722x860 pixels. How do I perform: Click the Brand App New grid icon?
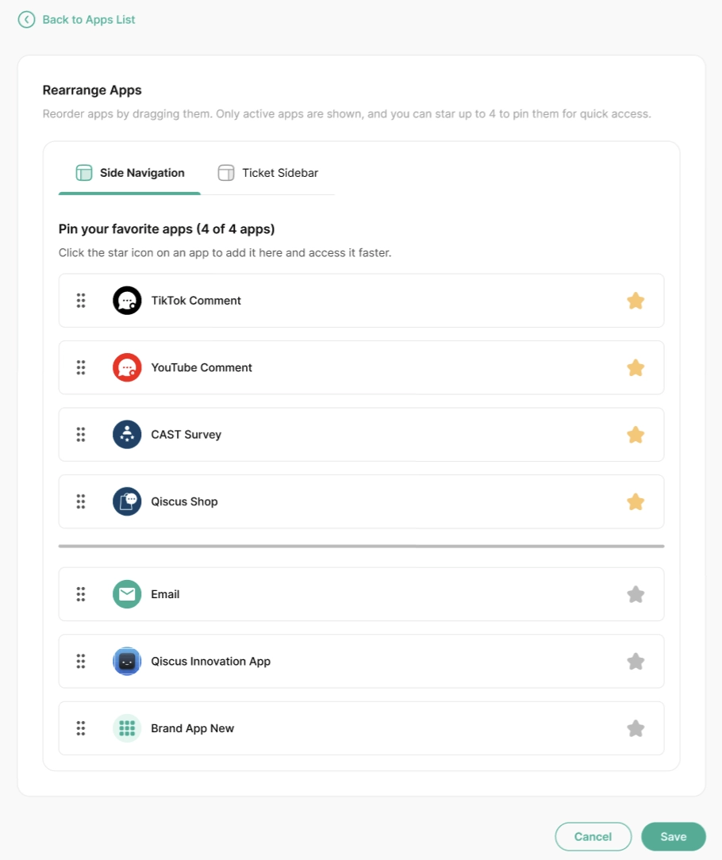pyautogui.click(x=127, y=728)
